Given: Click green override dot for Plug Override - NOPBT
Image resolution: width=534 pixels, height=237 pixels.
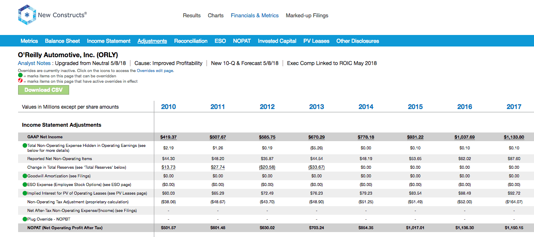Looking at the screenshot, I should [x=25, y=219].
